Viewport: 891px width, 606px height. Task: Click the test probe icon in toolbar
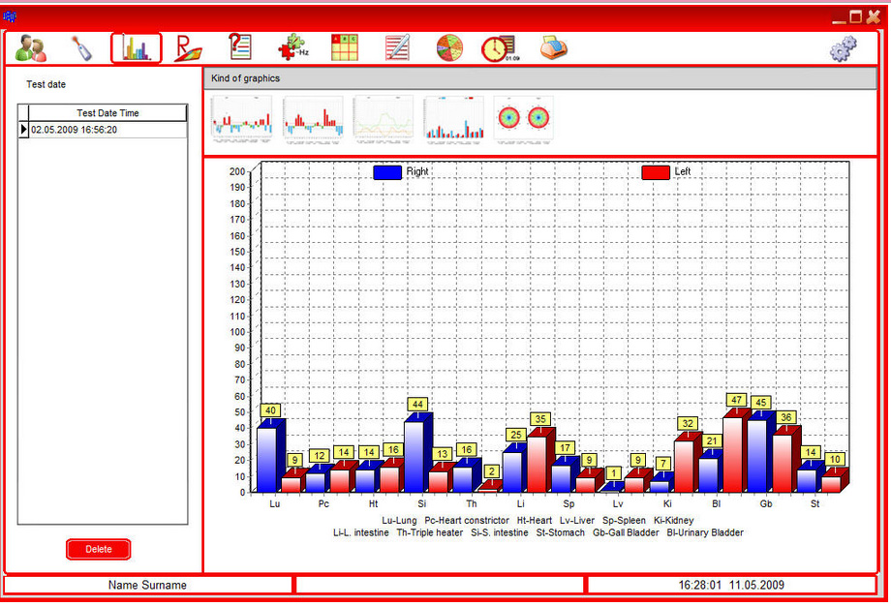[x=83, y=47]
